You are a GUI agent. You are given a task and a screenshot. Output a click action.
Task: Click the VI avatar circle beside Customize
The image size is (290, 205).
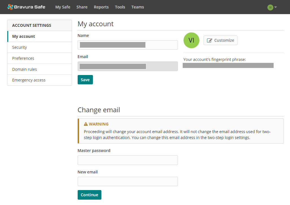tap(191, 40)
